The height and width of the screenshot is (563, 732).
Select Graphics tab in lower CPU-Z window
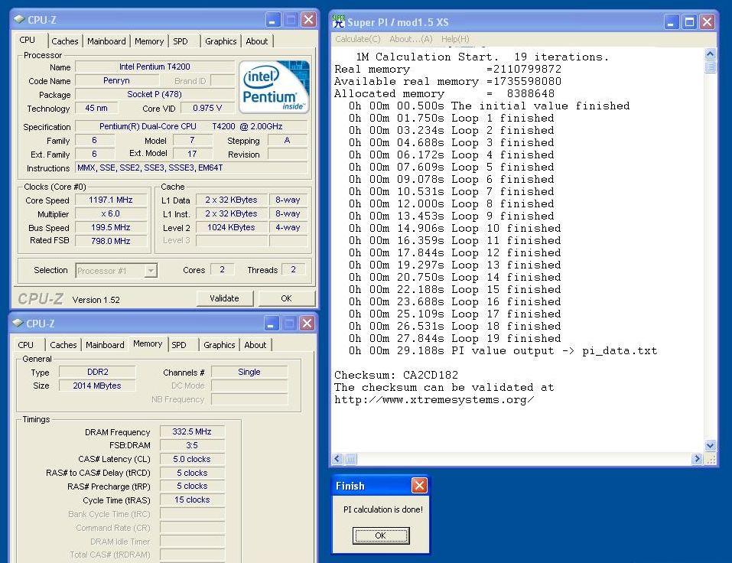click(219, 345)
